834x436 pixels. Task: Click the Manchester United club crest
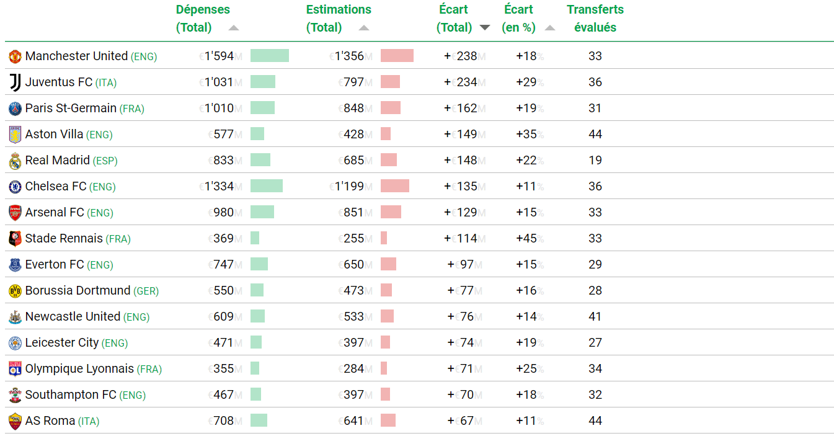tap(15, 56)
